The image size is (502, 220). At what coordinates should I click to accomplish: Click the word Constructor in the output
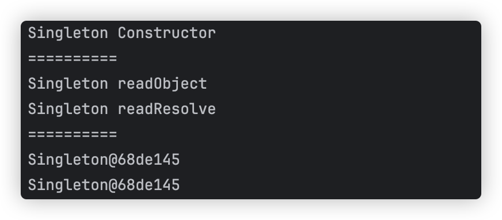167,33
